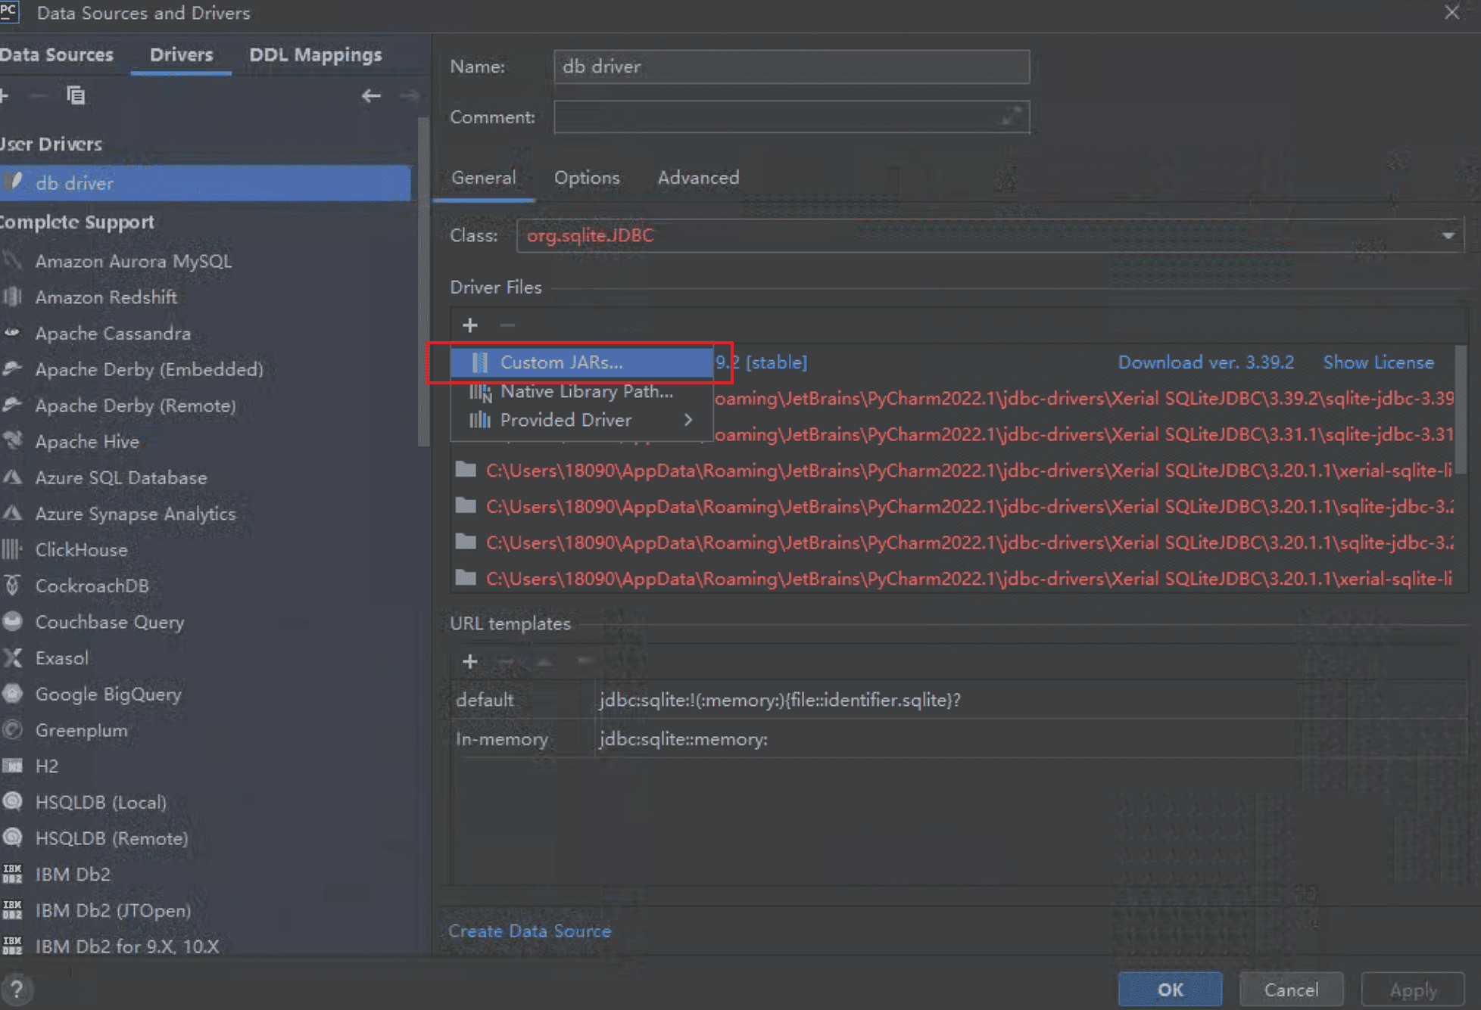This screenshot has width=1481, height=1010.
Task: Click the Azure SQL Database icon
Action: point(12,477)
